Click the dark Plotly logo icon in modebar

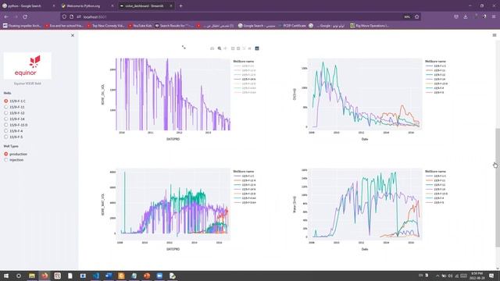tap(257, 48)
